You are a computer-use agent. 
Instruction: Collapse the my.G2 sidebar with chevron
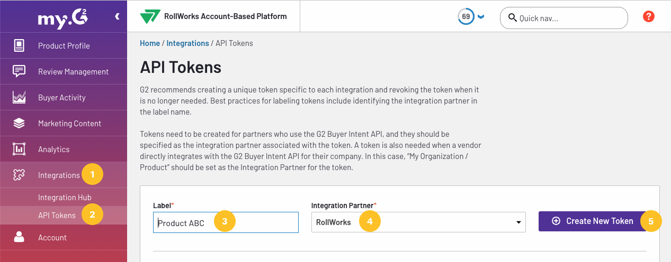pos(117,16)
